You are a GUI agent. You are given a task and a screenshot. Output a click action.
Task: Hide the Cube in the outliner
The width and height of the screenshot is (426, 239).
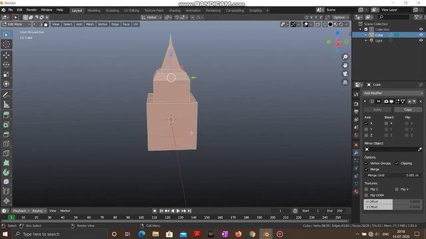coord(421,35)
